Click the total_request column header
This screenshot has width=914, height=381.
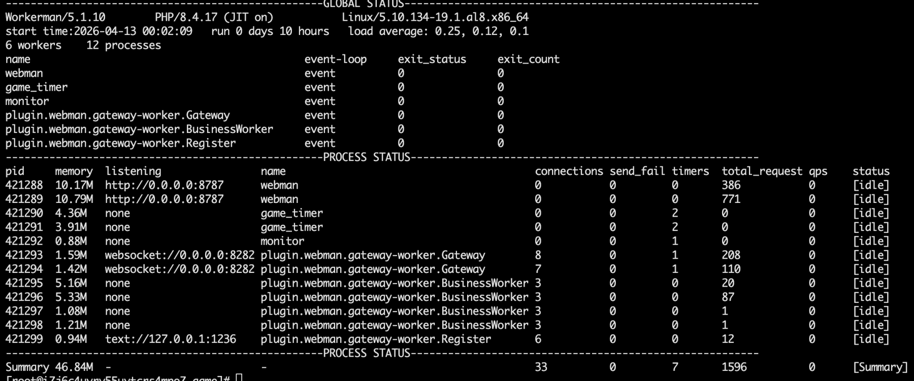pos(762,171)
